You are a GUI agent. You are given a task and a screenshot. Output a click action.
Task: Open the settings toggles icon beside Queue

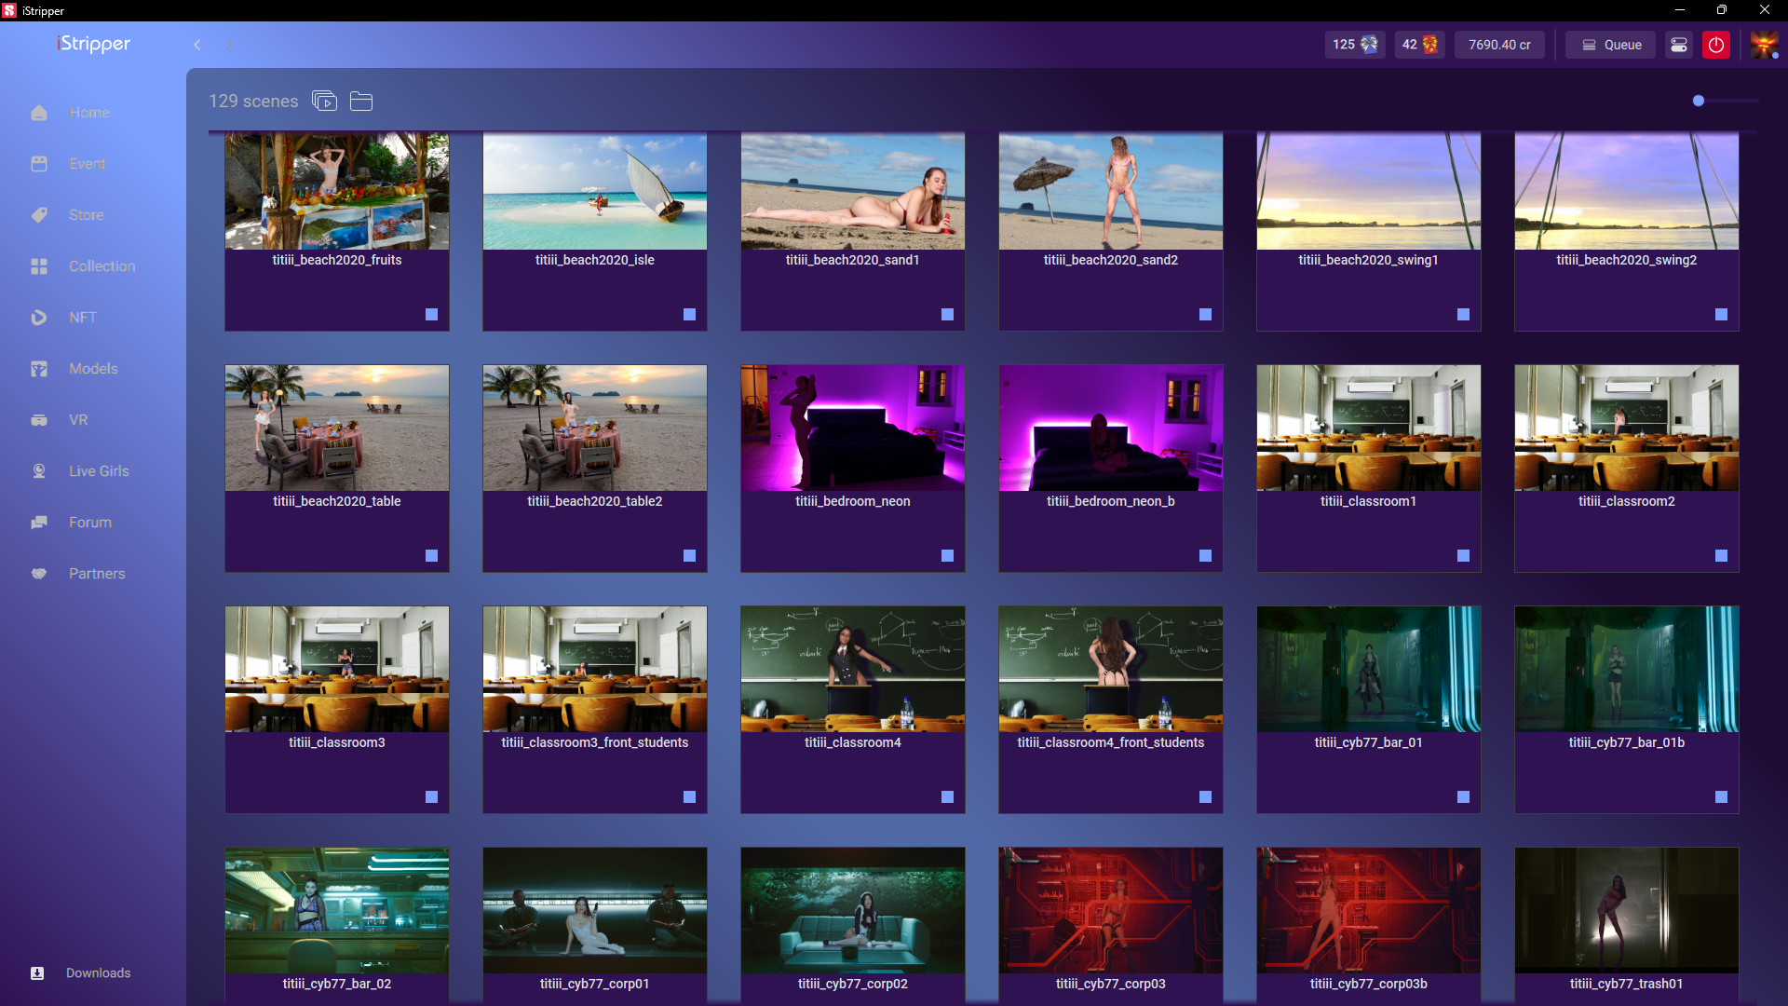click(x=1678, y=45)
